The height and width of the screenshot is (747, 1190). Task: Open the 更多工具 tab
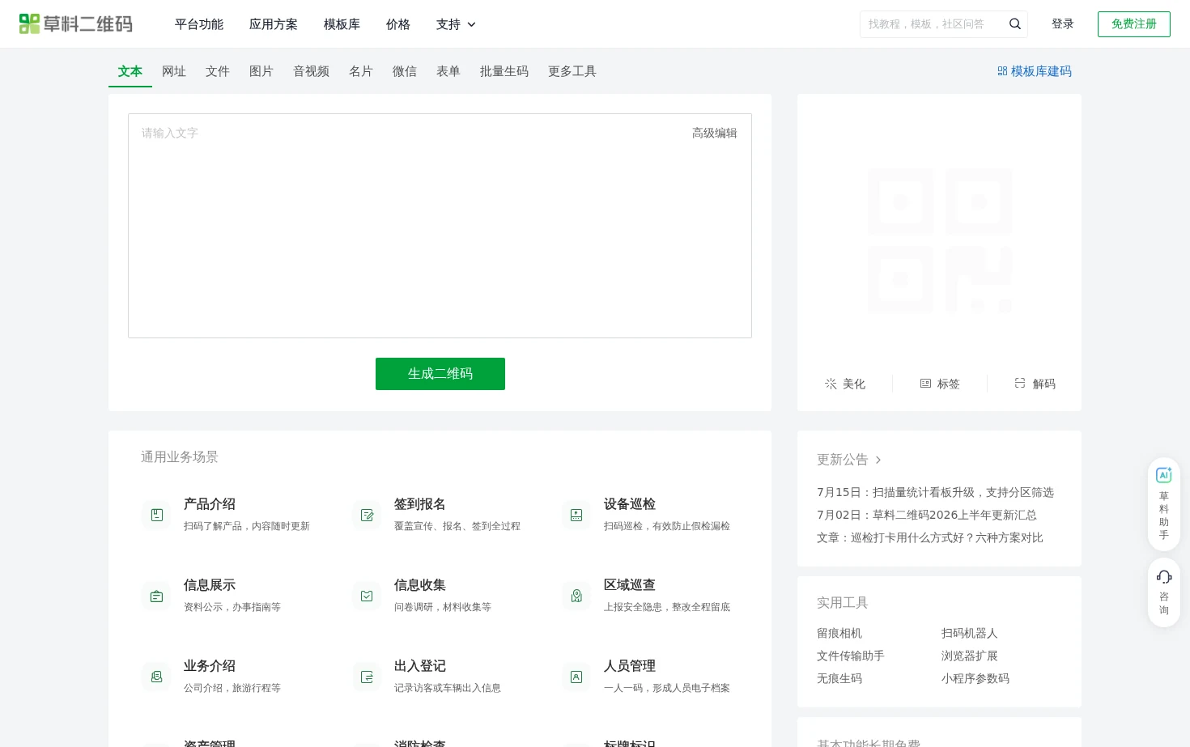[572, 71]
